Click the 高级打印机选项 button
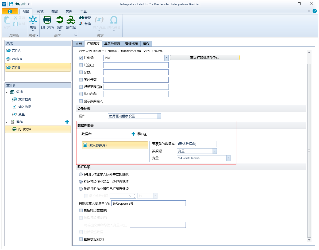The width and height of the screenshot is (319, 250). coord(205,58)
